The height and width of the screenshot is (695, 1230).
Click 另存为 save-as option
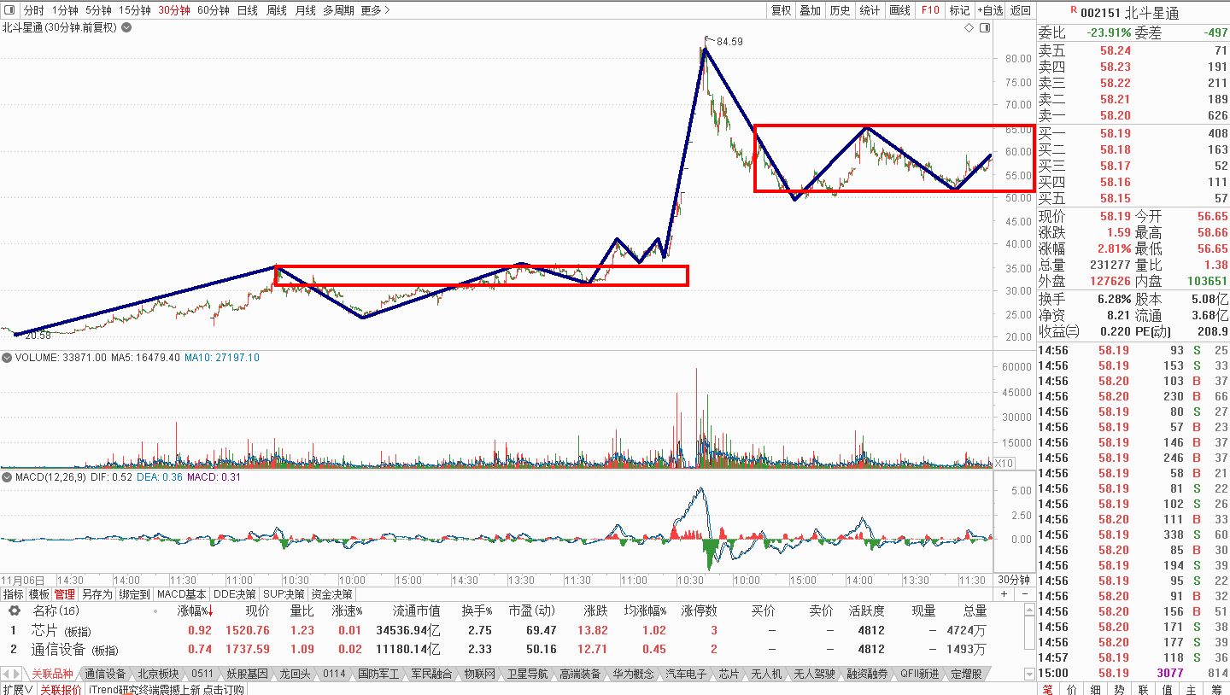[97, 594]
